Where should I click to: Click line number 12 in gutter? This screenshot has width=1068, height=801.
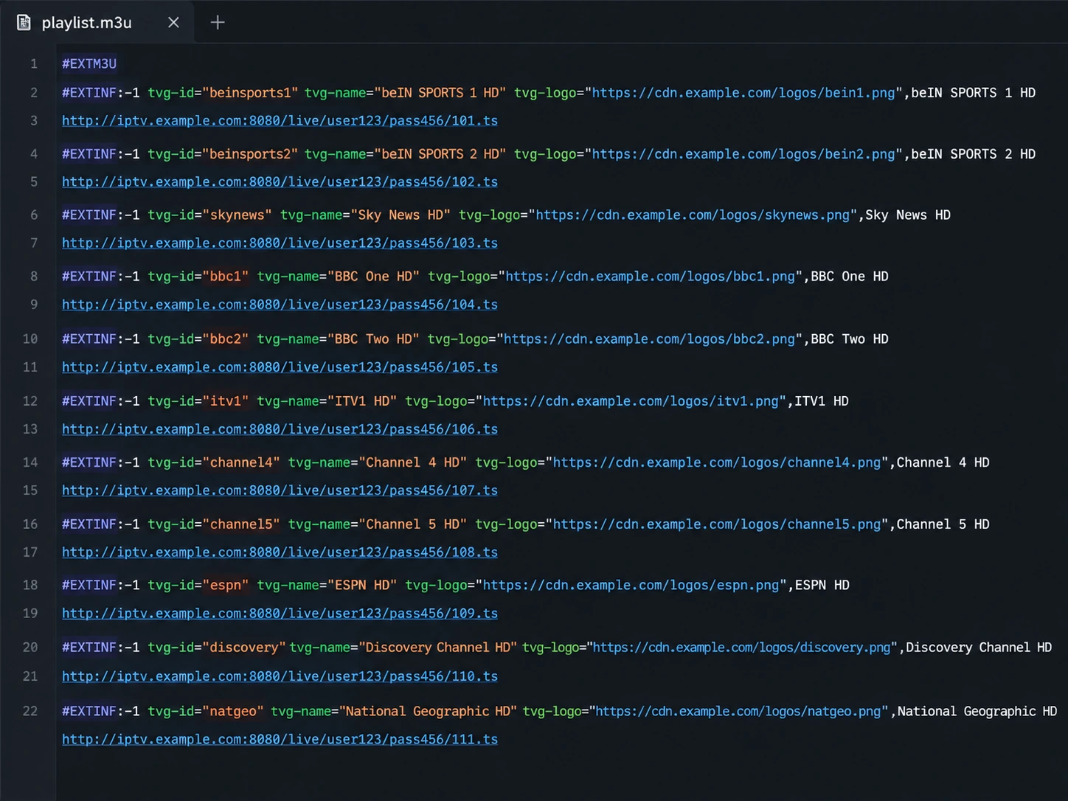coord(30,400)
